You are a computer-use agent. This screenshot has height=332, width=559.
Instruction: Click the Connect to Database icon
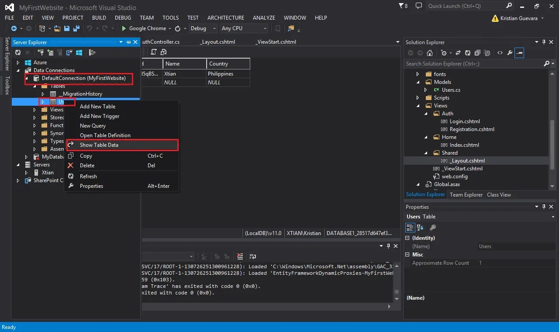pyautogui.click(x=41, y=52)
